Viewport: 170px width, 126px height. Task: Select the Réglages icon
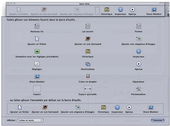point(36,64)
